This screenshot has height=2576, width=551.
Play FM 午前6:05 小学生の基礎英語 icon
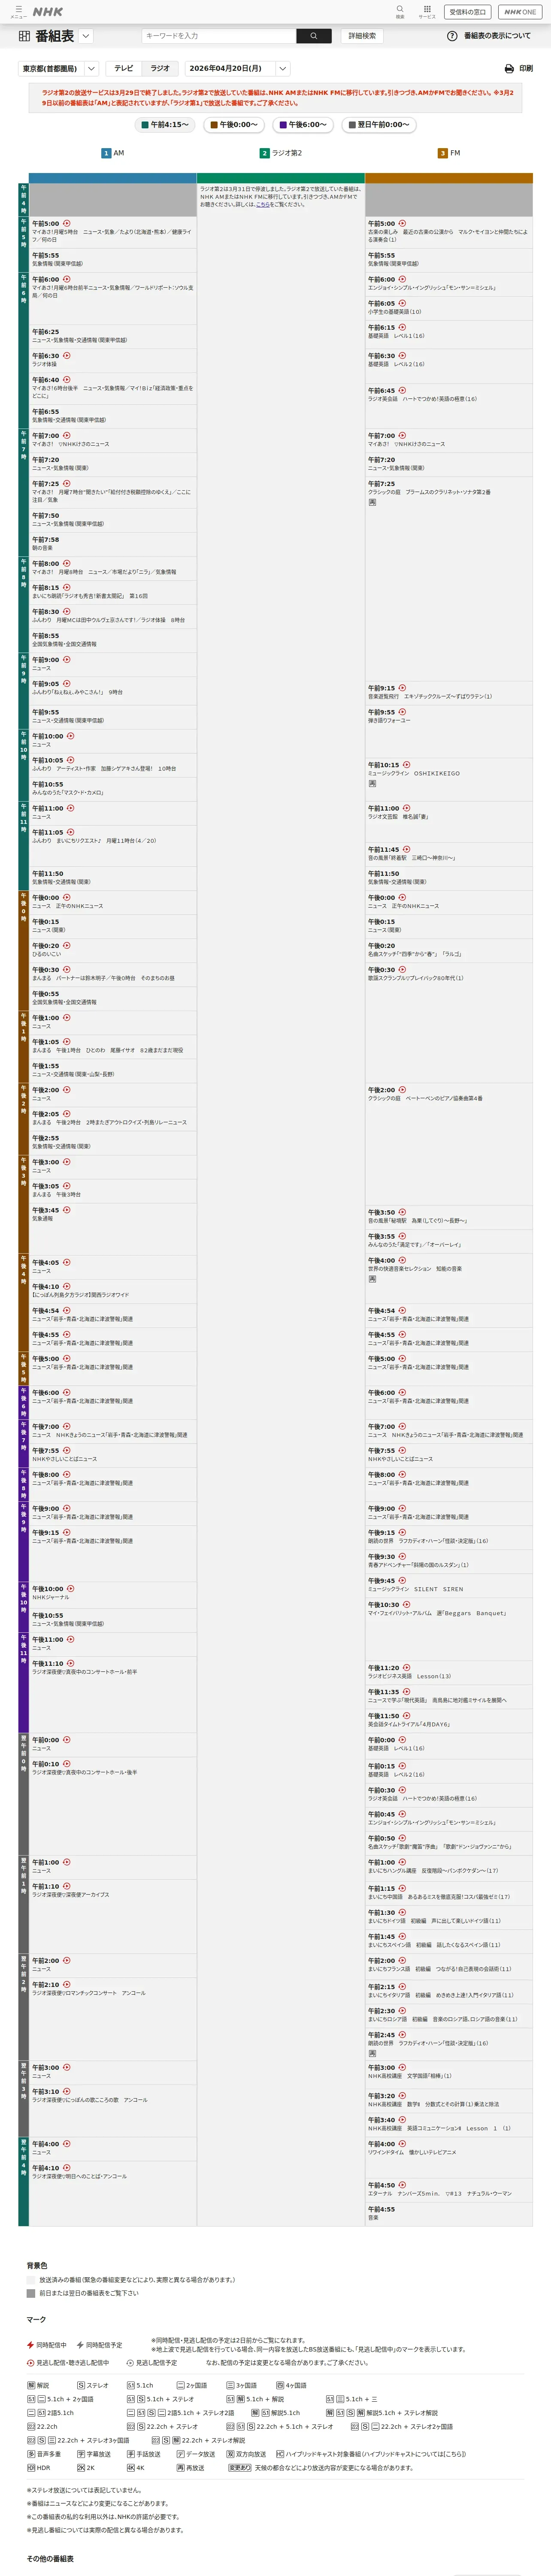tap(403, 303)
